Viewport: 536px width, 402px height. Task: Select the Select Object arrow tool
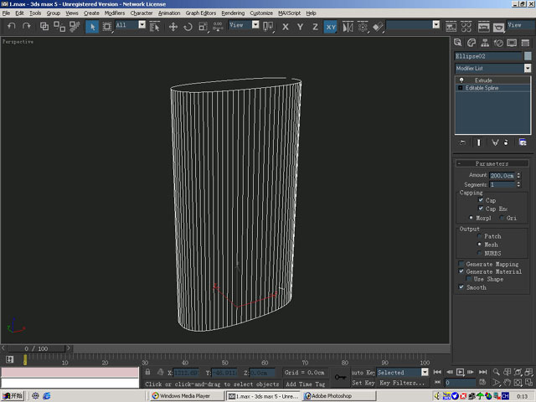click(93, 27)
